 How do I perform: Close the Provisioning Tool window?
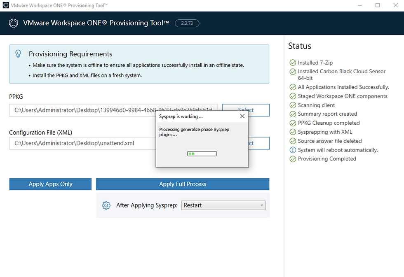pyautogui.click(x=395, y=5)
